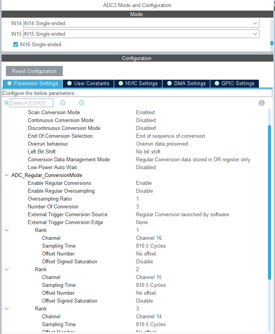Select Rank 1 Offset Number No offset
The image size is (275, 334).
[146, 254]
